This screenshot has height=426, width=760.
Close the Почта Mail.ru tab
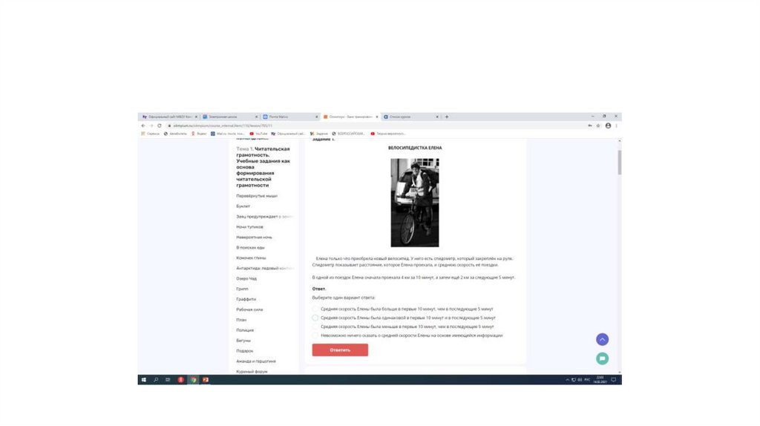(316, 117)
